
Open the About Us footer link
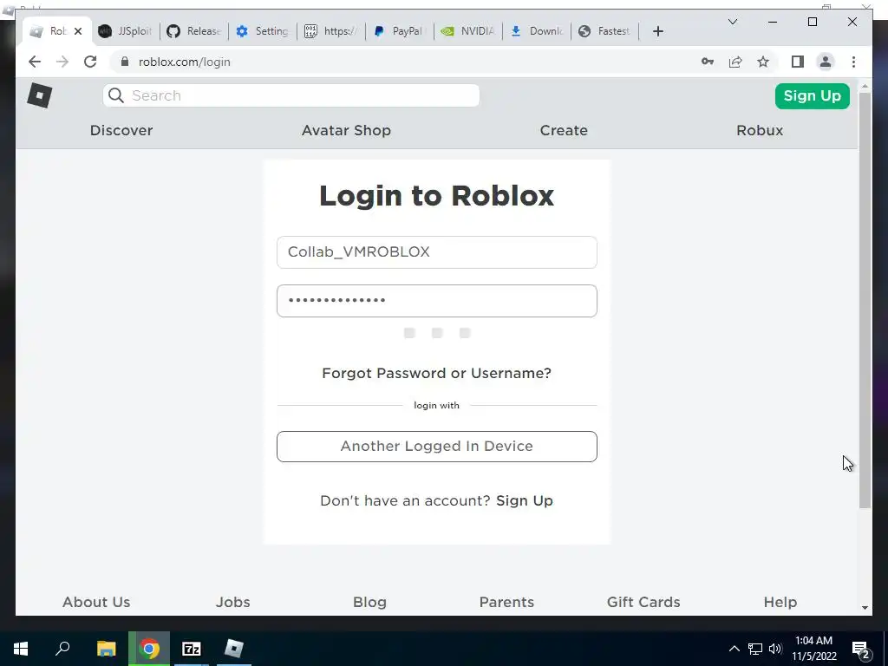click(x=96, y=602)
